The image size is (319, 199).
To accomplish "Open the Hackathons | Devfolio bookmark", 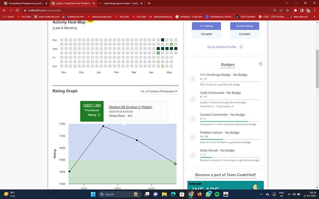I will [x=219, y=17].
